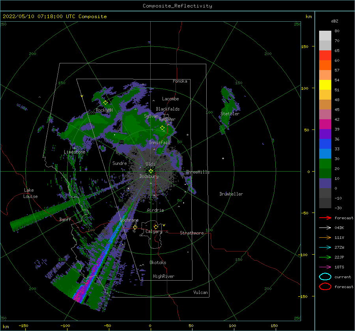This screenshot has height=331, width=355.
Task: Click the red forecast ellipse icon
Action: (325, 287)
